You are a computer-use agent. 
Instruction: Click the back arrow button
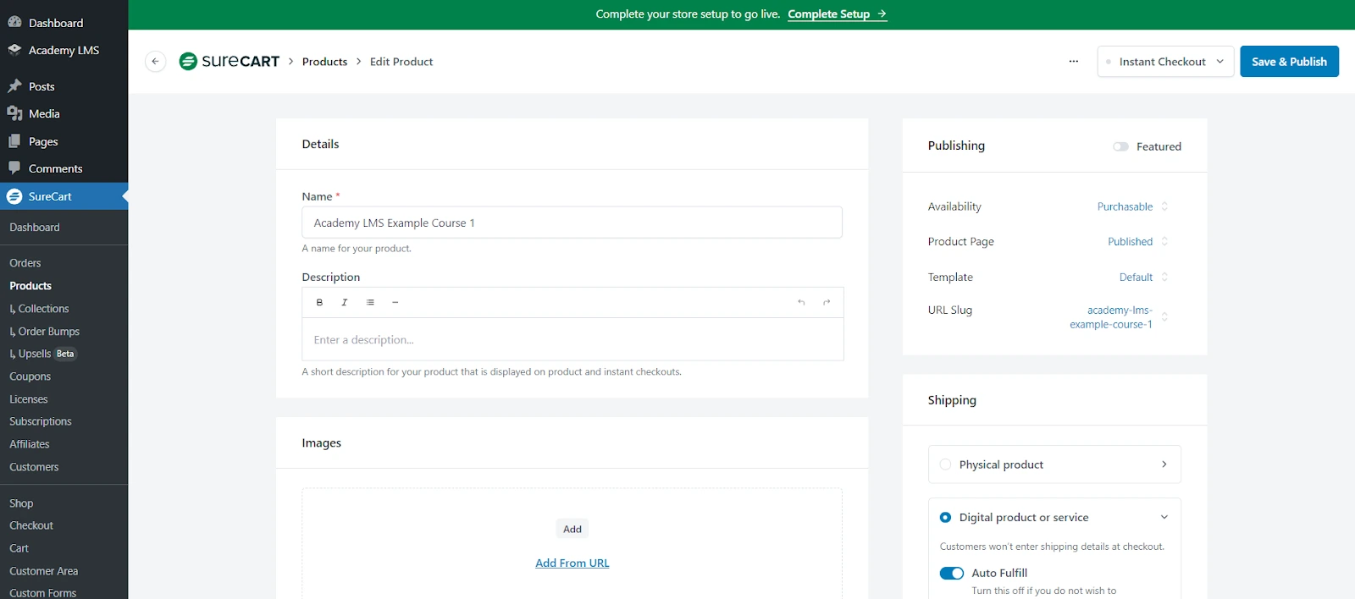(x=155, y=62)
